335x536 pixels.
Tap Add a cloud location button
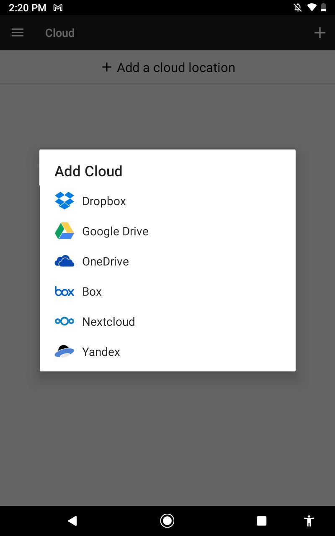pos(167,67)
